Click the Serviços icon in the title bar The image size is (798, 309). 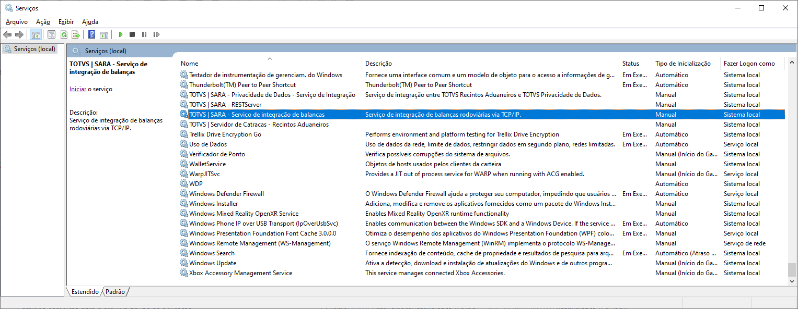pos(9,8)
